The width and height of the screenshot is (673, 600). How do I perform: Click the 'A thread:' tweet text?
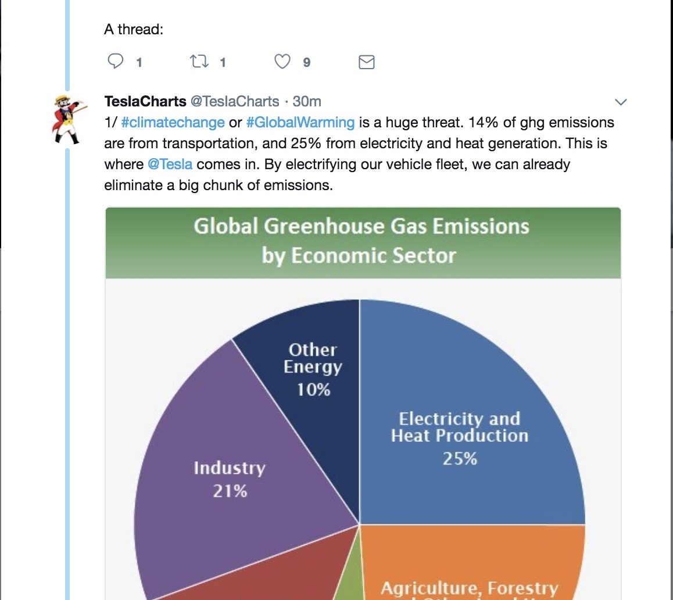(134, 29)
